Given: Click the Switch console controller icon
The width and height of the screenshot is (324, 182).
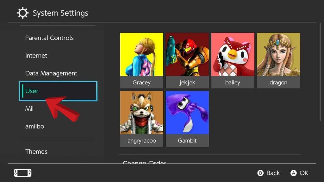Looking at the screenshot, I should [23, 173].
